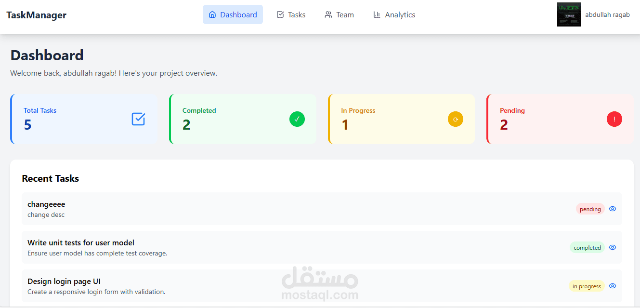
Task: Select the Dashboard home icon in navbar
Action: [x=212, y=14]
